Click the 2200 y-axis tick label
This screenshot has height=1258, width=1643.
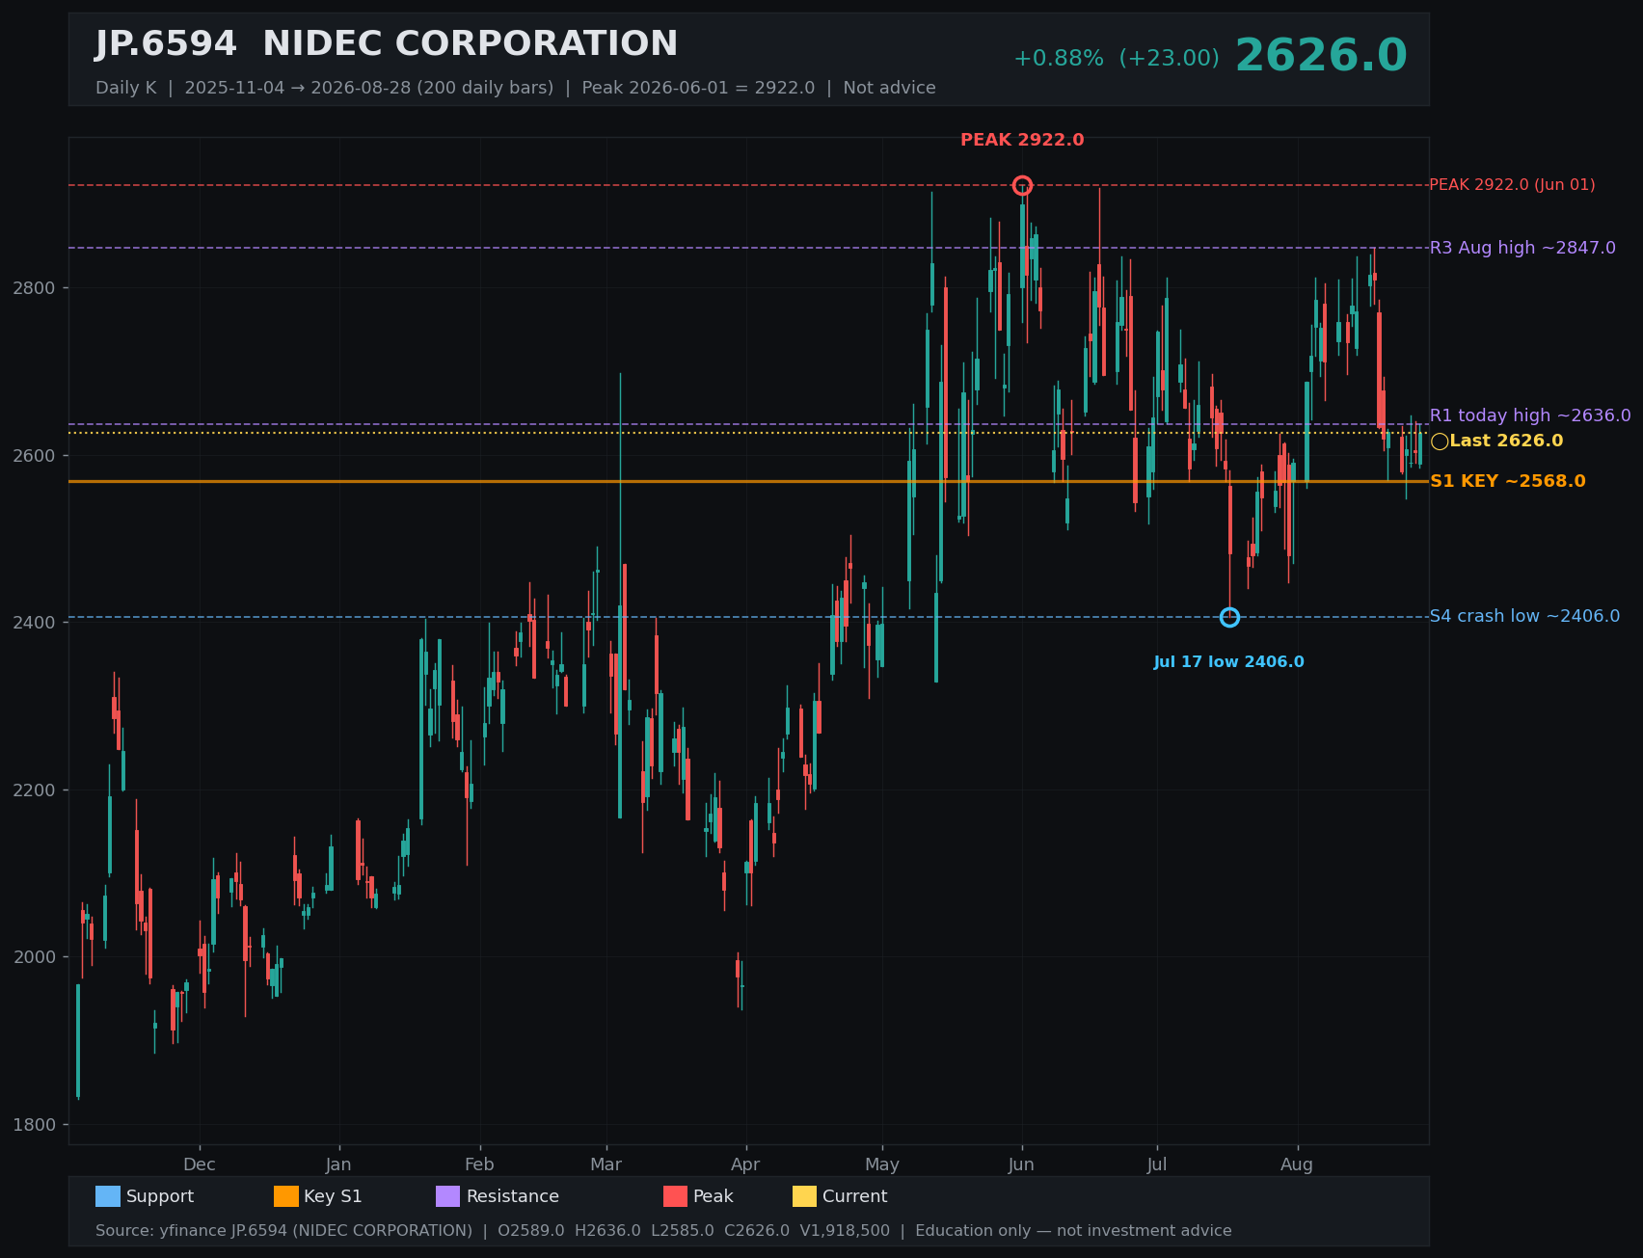click(37, 790)
